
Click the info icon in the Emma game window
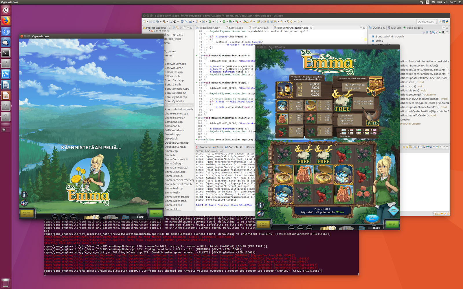point(260,205)
